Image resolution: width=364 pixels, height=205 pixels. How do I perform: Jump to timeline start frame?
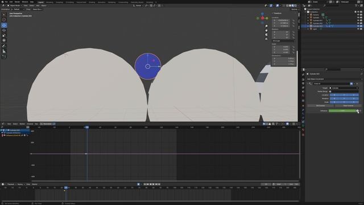click(x=144, y=184)
